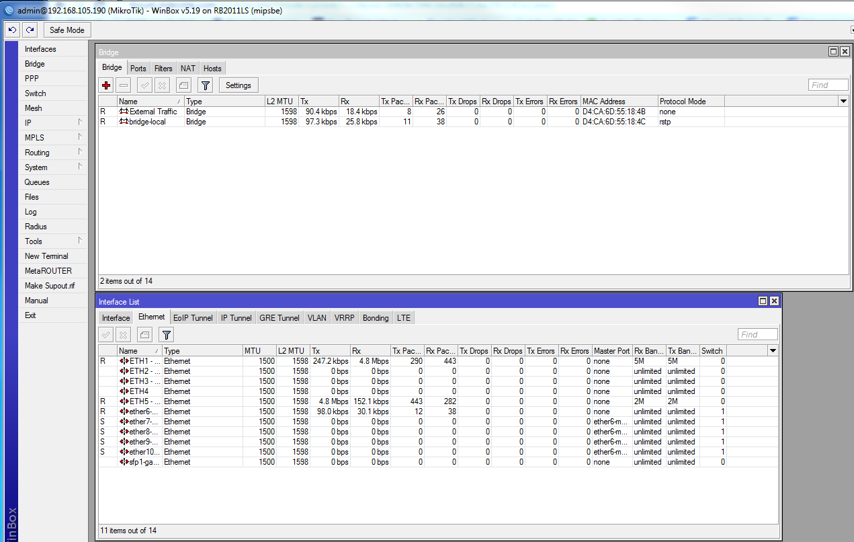Switch to VLAN tab
Screen dimensions: 854x542
pyautogui.click(x=317, y=317)
